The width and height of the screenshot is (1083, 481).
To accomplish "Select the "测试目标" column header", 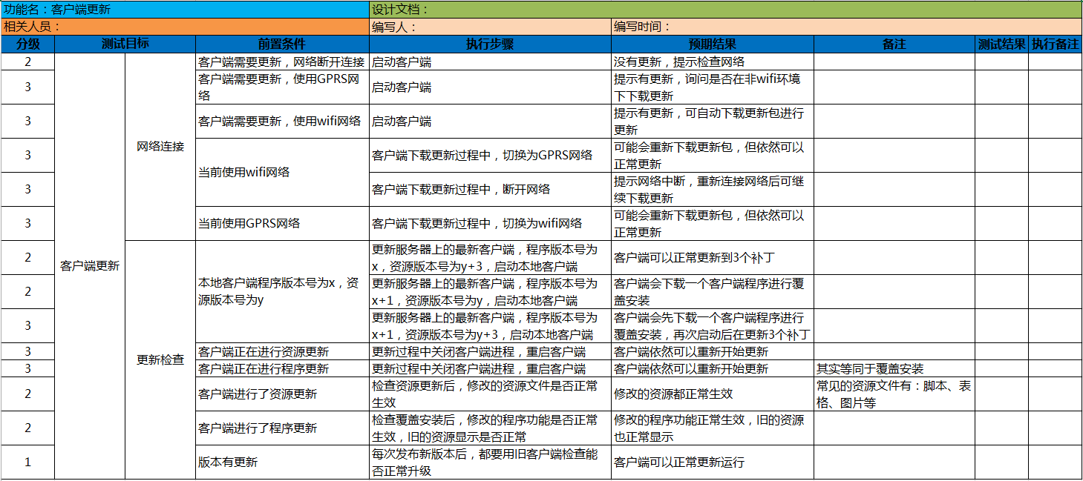I will (125, 44).
